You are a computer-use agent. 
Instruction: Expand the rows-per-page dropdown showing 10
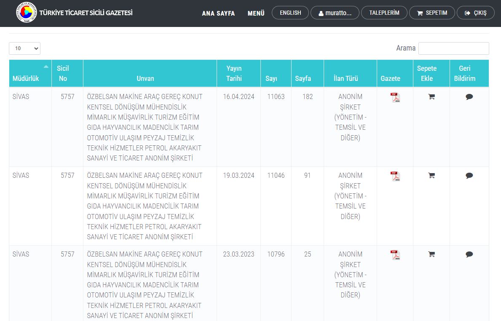24,48
